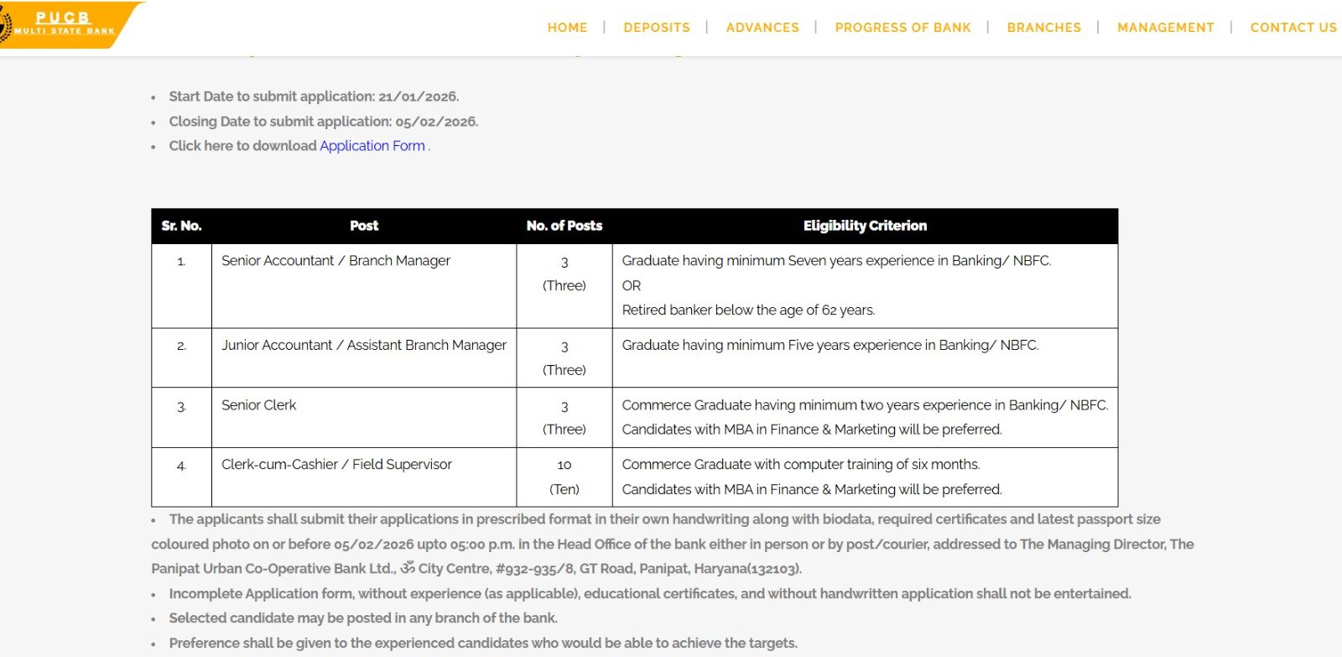Click the Clerk-cum-Cashier / Field Supervisor cell
Image resolution: width=1342 pixels, height=657 pixels.
coord(336,465)
